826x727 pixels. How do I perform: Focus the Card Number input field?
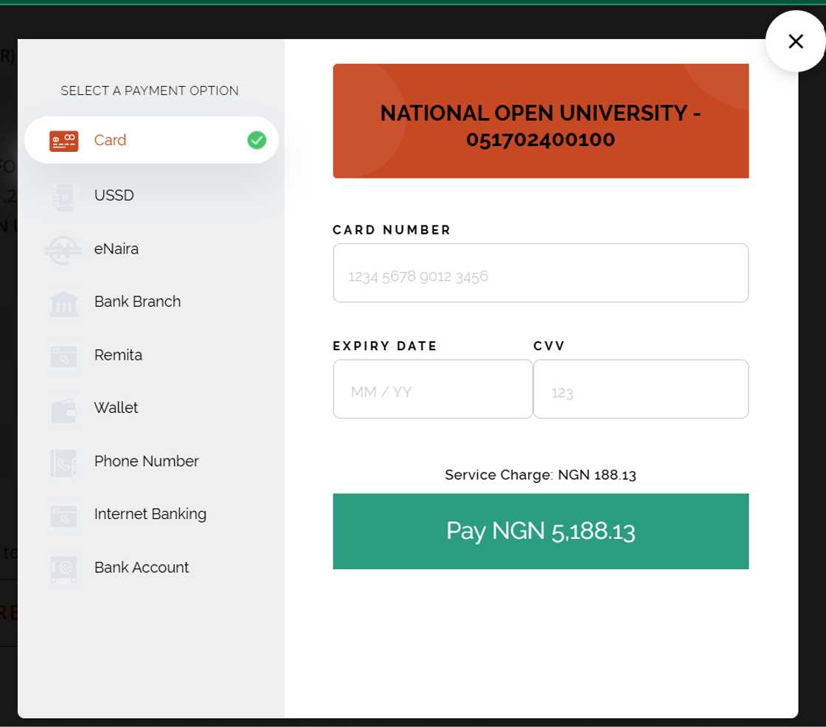[x=541, y=274]
